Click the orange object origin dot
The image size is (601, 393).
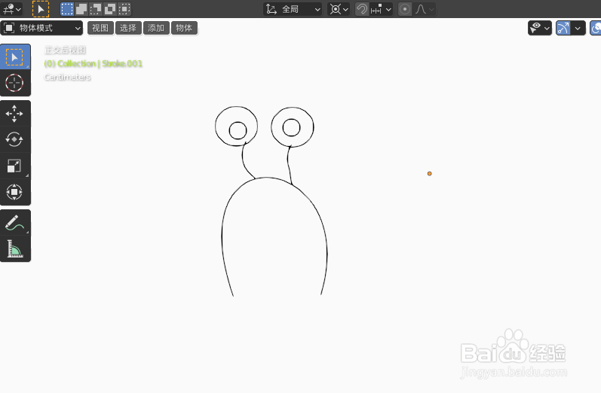429,174
